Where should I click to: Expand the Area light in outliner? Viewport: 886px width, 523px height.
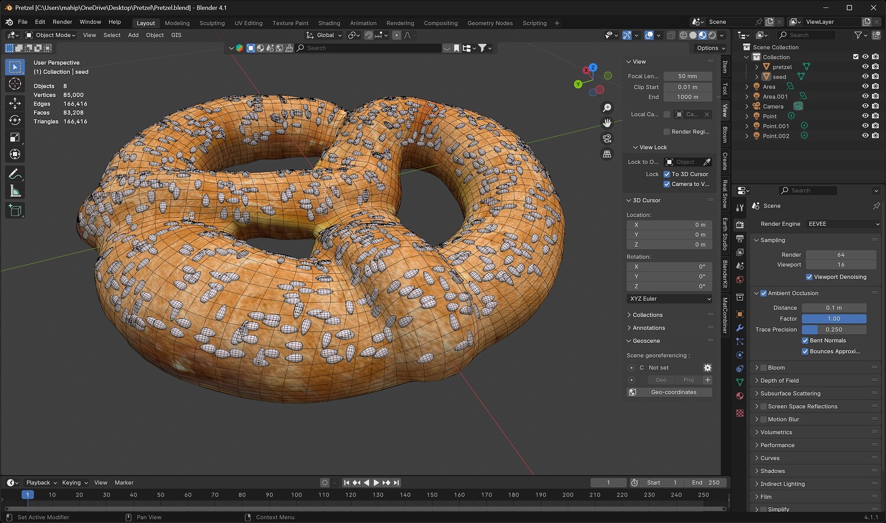[x=747, y=87]
